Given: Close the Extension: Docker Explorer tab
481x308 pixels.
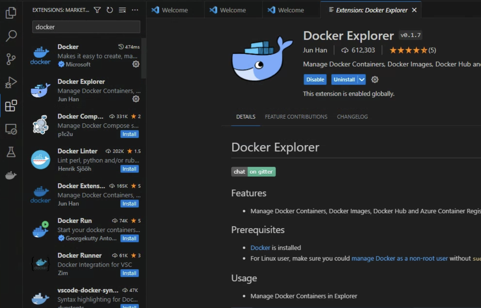Looking at the screenshot, I should tap(414, 10).
